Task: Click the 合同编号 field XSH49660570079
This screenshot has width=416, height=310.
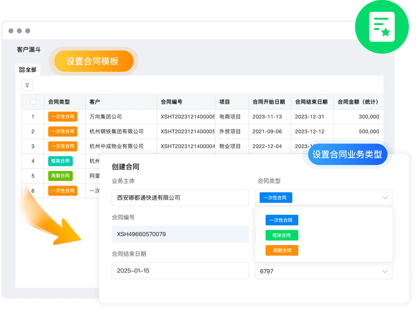Action: coord(180,234)
